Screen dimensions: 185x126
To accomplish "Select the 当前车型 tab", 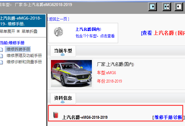I will pyautogui.click(x=63, y=51).
